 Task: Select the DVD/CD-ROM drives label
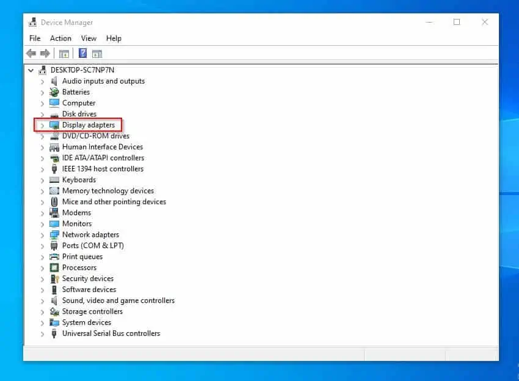[x=96, y=136]
